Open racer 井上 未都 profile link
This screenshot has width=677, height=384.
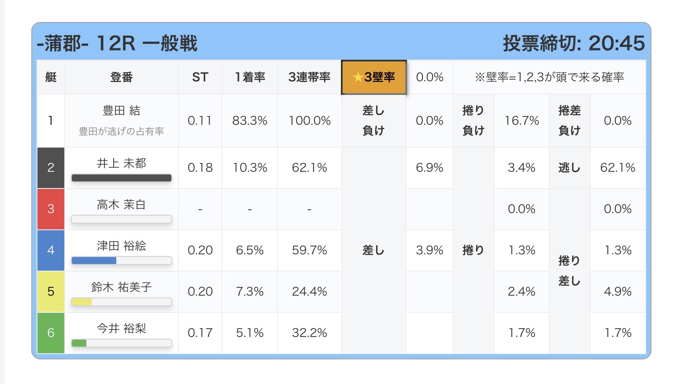click(x=121, y=163)
